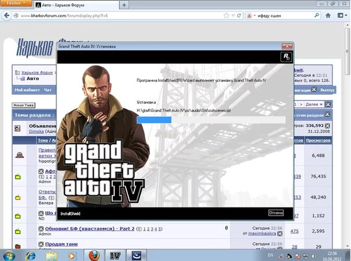Select the Авто - Харьков Форум tab
Image resolution: width=351 pixels, height=261 pixels.
[x=76, y=5]
